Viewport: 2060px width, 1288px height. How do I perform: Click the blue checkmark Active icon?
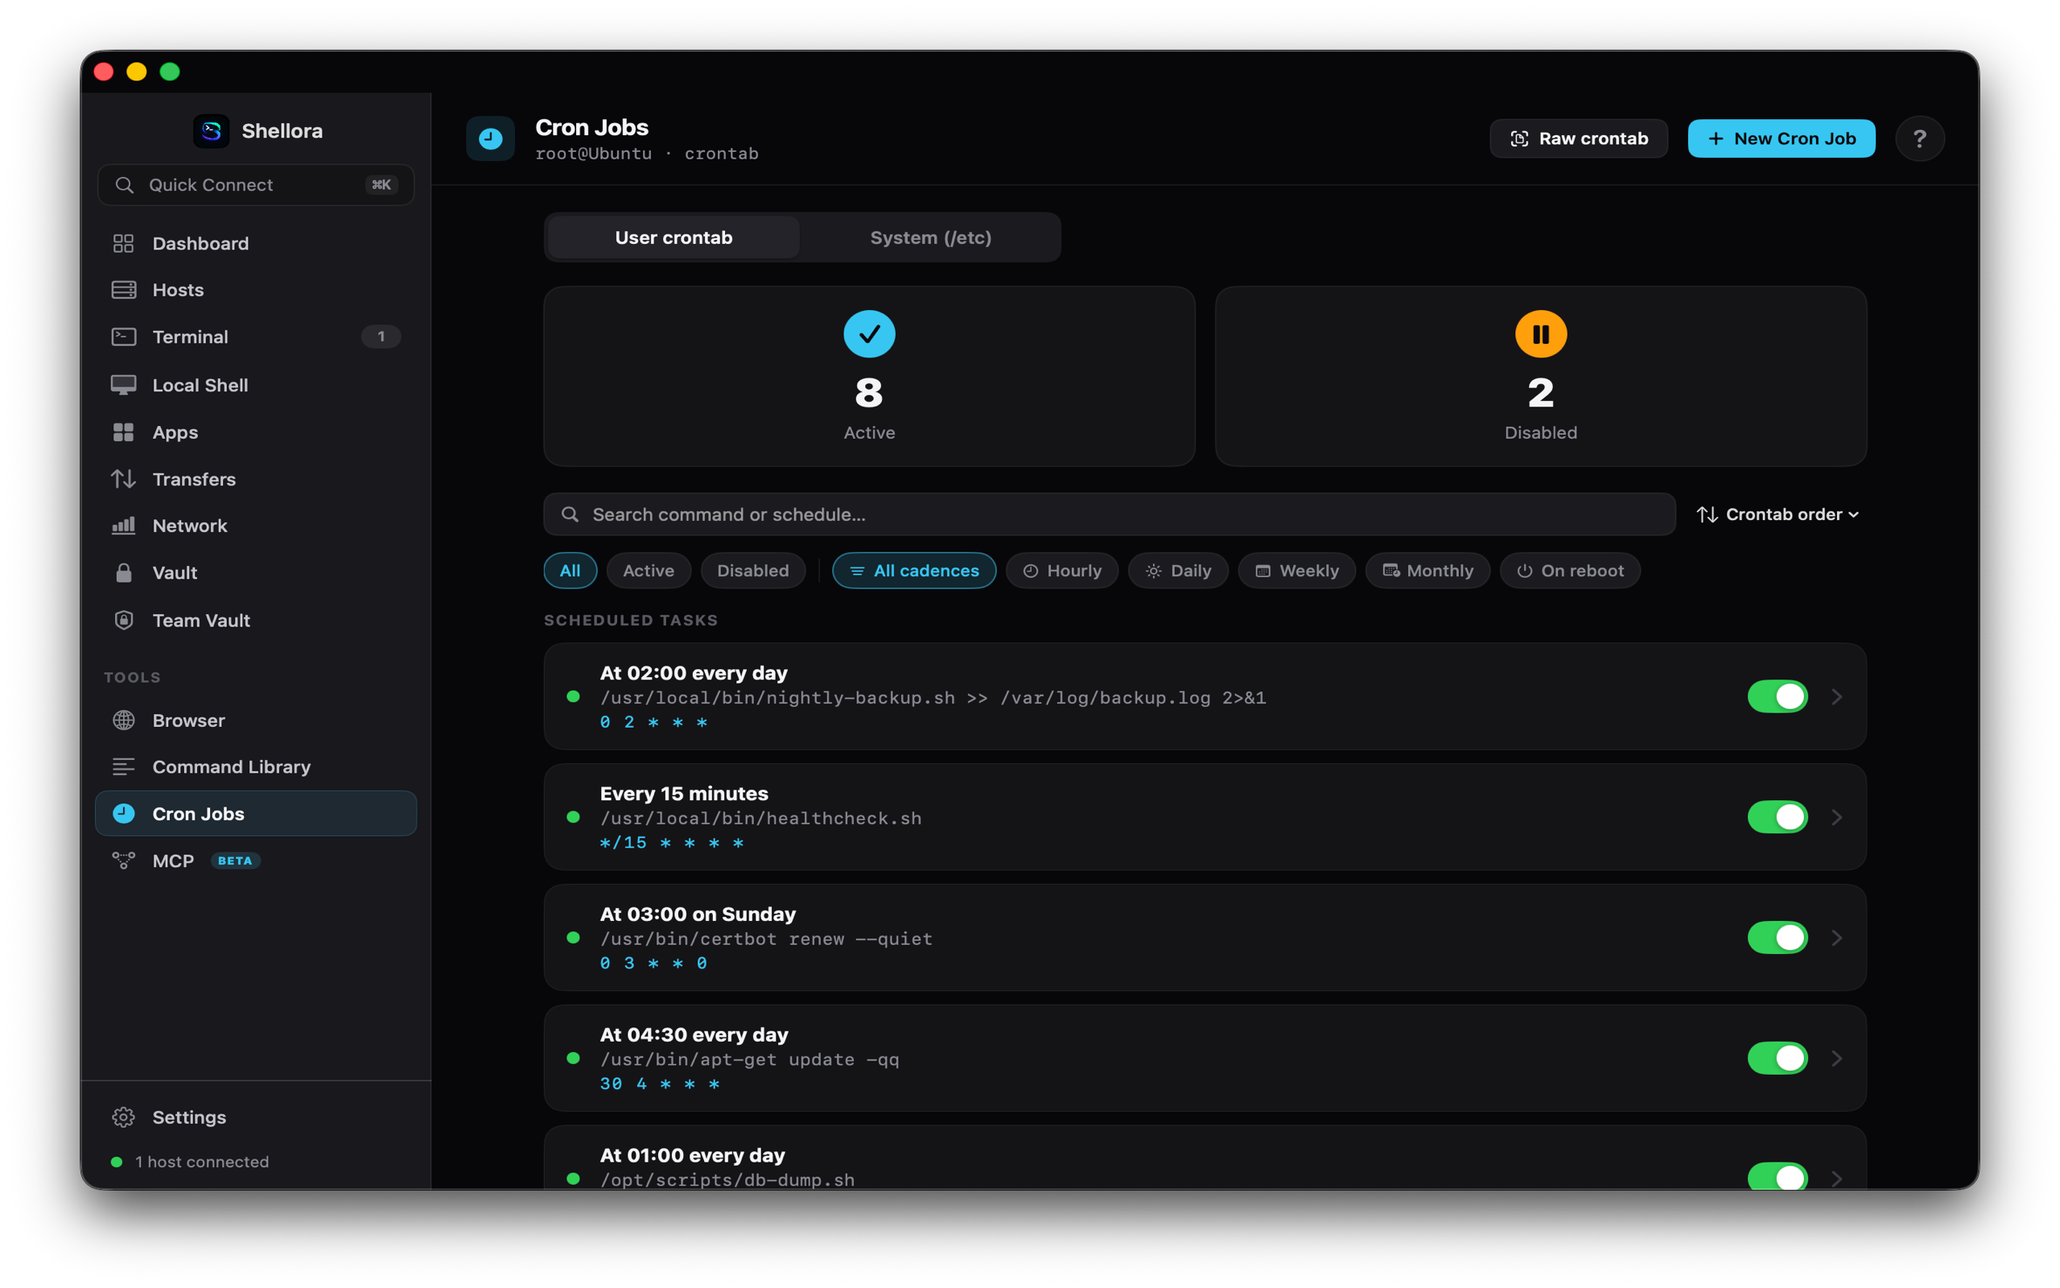[869, 334]
